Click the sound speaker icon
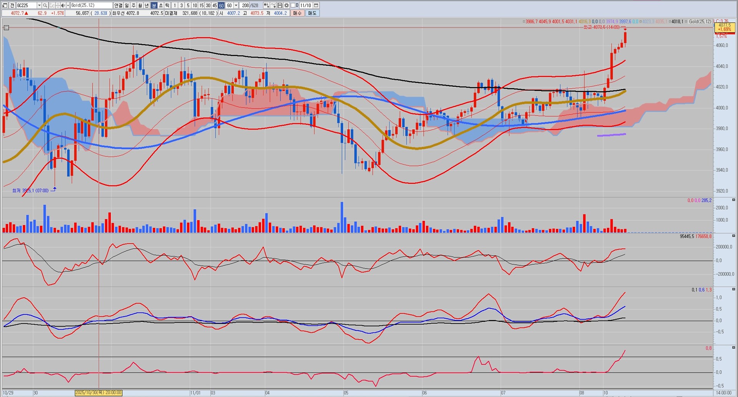The height and width of the screenshot is (397, 738). (x=63, y=5)
